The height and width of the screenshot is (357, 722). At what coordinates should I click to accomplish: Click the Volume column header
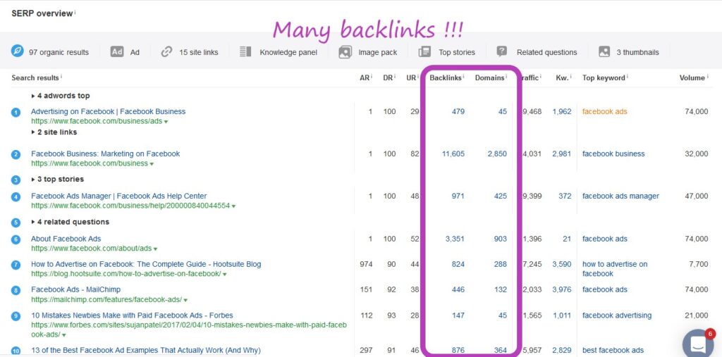[692, 77]
